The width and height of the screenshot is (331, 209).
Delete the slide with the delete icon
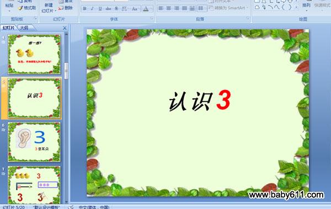66,8
